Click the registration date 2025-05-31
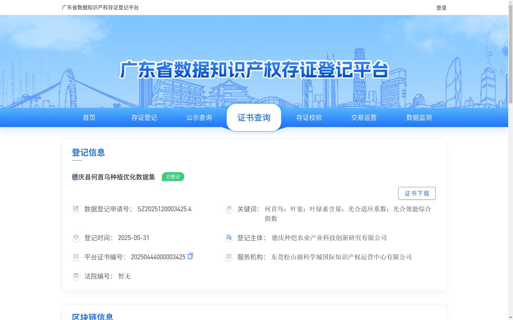 (134, 238)
